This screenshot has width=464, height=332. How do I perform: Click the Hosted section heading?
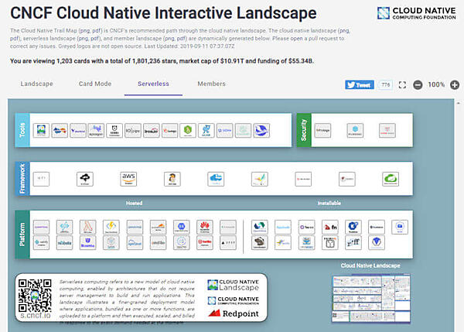[x=134, y=204]
